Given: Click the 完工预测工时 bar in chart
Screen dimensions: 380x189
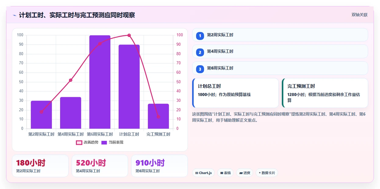Looking at the screenshot, I should point(158,116).
